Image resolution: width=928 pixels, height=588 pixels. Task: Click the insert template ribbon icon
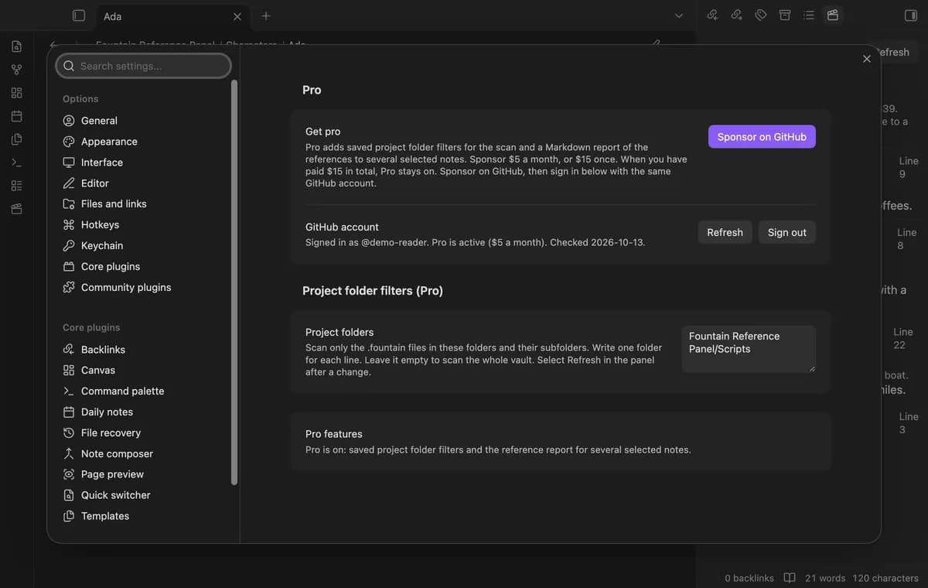(x=16, y=139)
